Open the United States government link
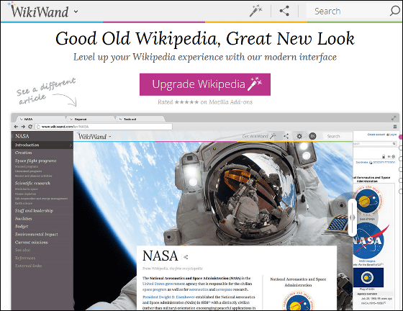This screenshot has height=311, width=403. click(x=164, y=284)
